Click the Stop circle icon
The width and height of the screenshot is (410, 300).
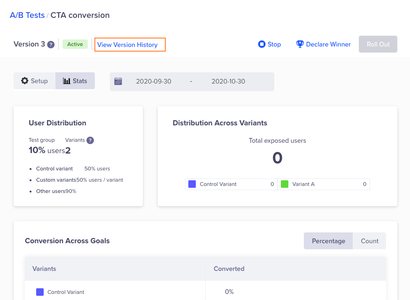point(262,44)
